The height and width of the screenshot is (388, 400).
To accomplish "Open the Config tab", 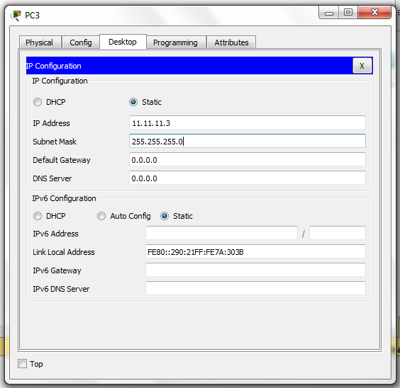I will click(x=81, y=42).
